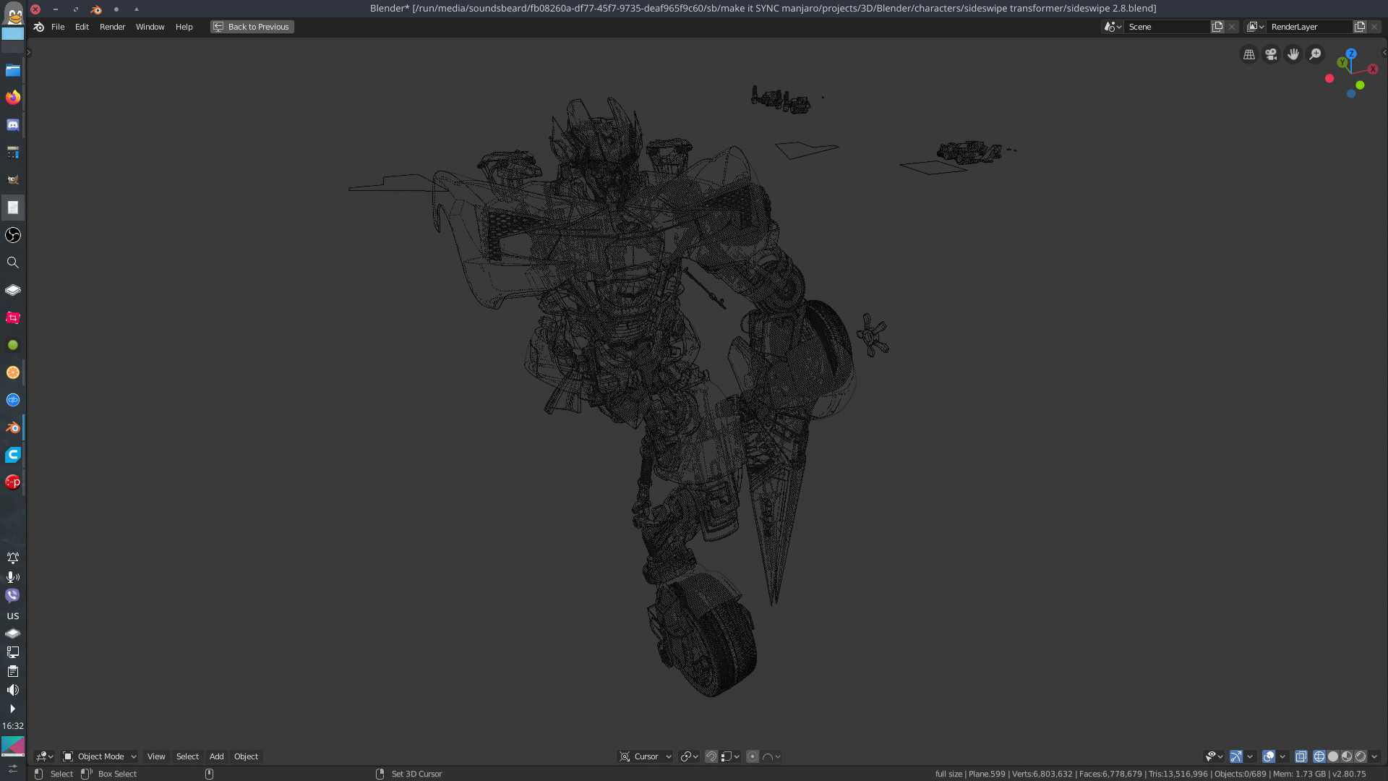Open Discord from the dock
The width and height of the screenshot is (1388, 781).
click(x=13, y=124)
